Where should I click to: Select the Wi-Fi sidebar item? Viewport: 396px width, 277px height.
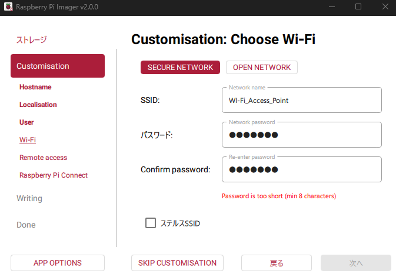(28, 140)
